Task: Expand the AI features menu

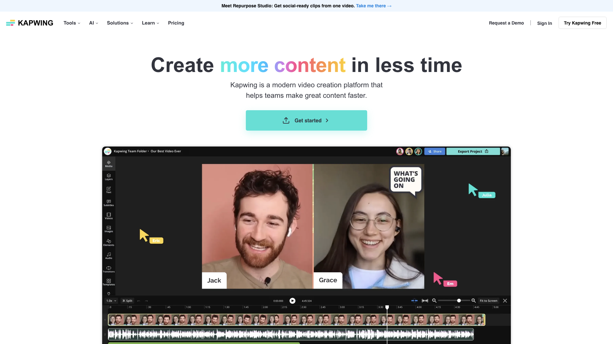Action: coord(93,23)
